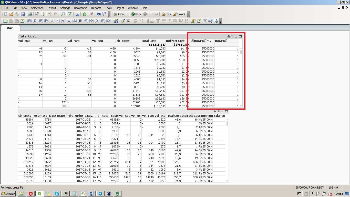Run the Reload script icon

[42, 14]
